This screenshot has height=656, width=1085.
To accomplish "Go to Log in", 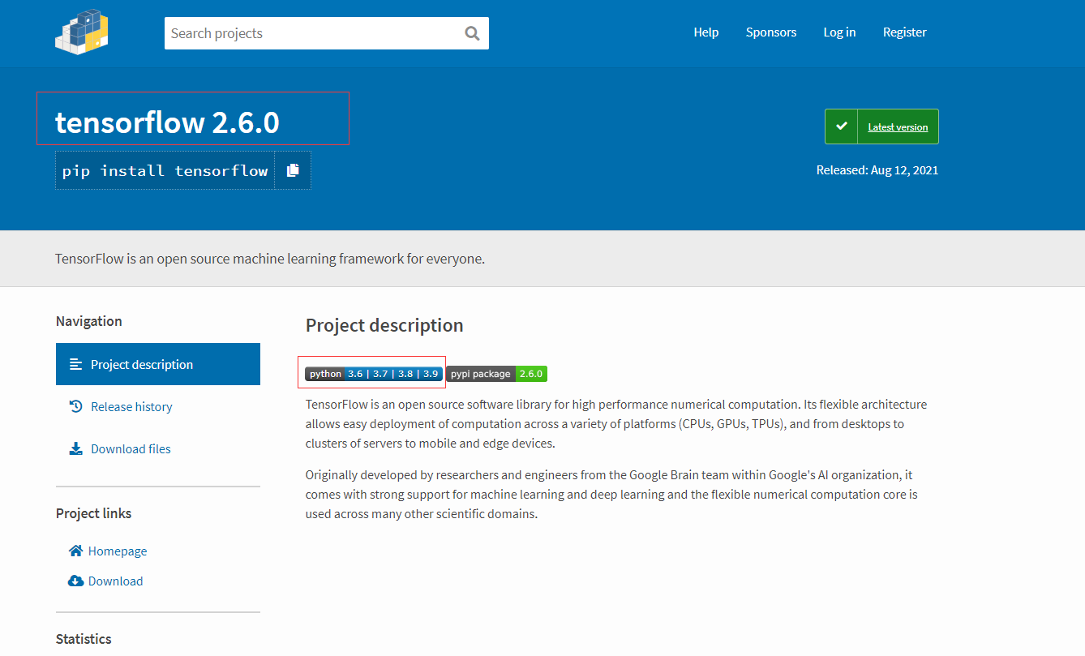I will (x=839, y=32).
